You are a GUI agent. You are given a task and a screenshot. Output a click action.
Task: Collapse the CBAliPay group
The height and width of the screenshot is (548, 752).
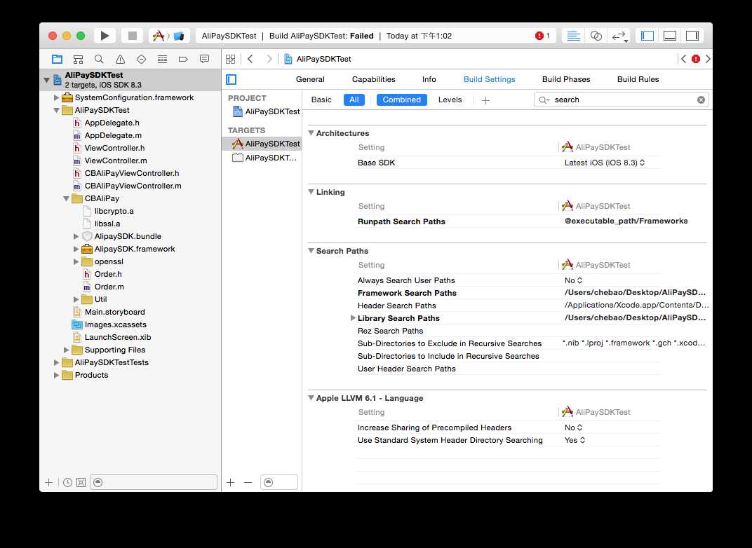coord(66,198)
